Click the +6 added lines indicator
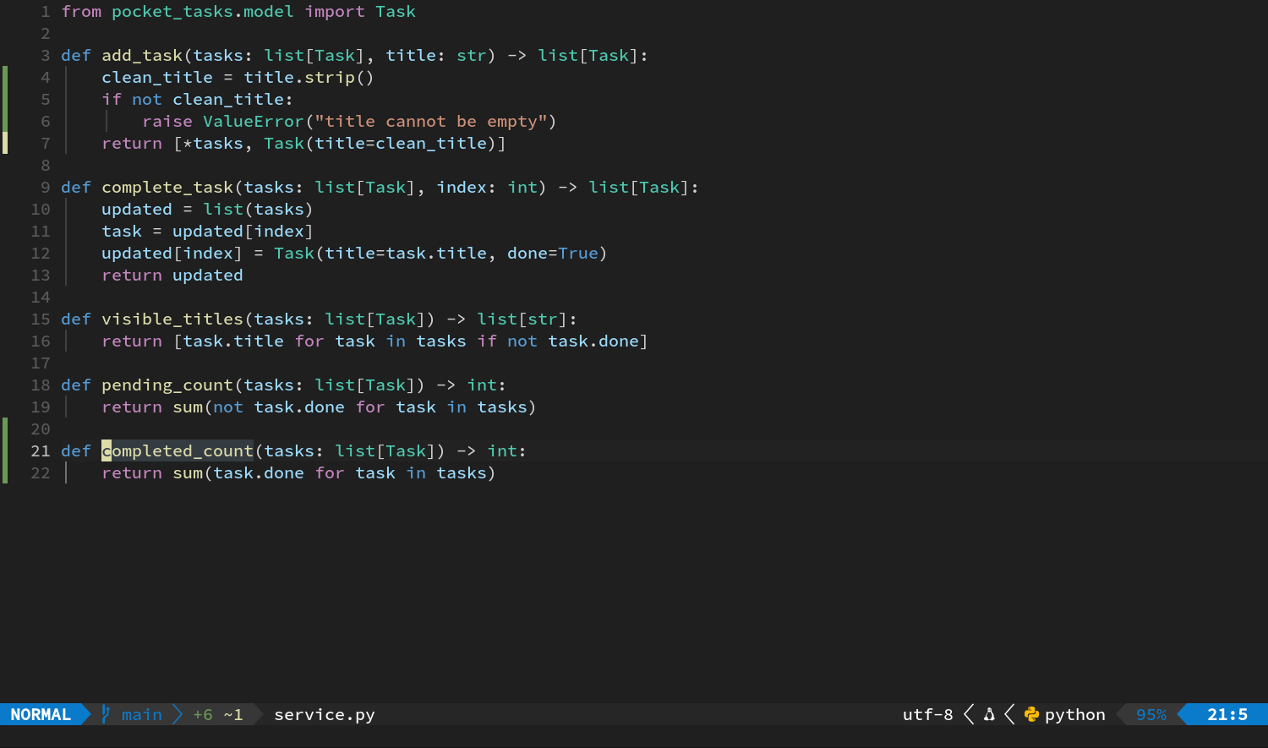 tap(203, 714)
